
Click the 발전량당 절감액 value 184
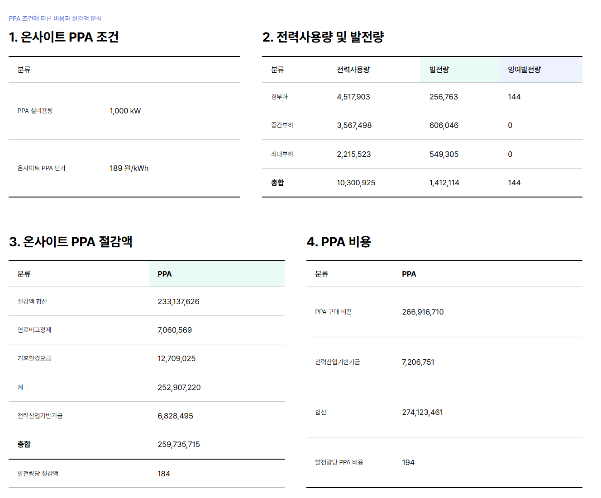click(164, 474)
